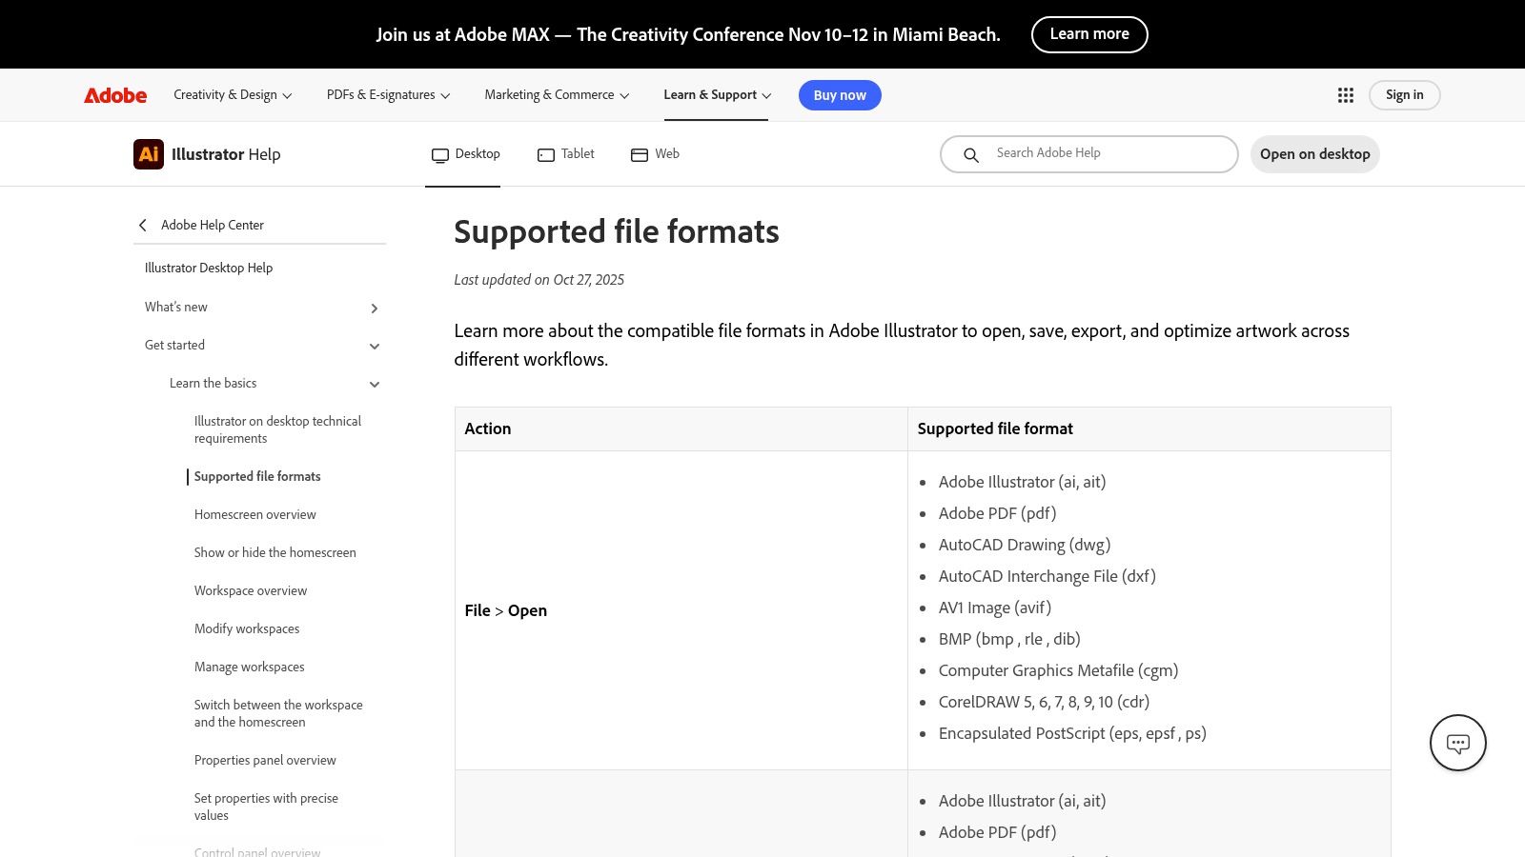Open the Illustrator Desktop Help link
Image resolution: width=1525 pixels, height=857 pixels.
[x=209, y=269]
